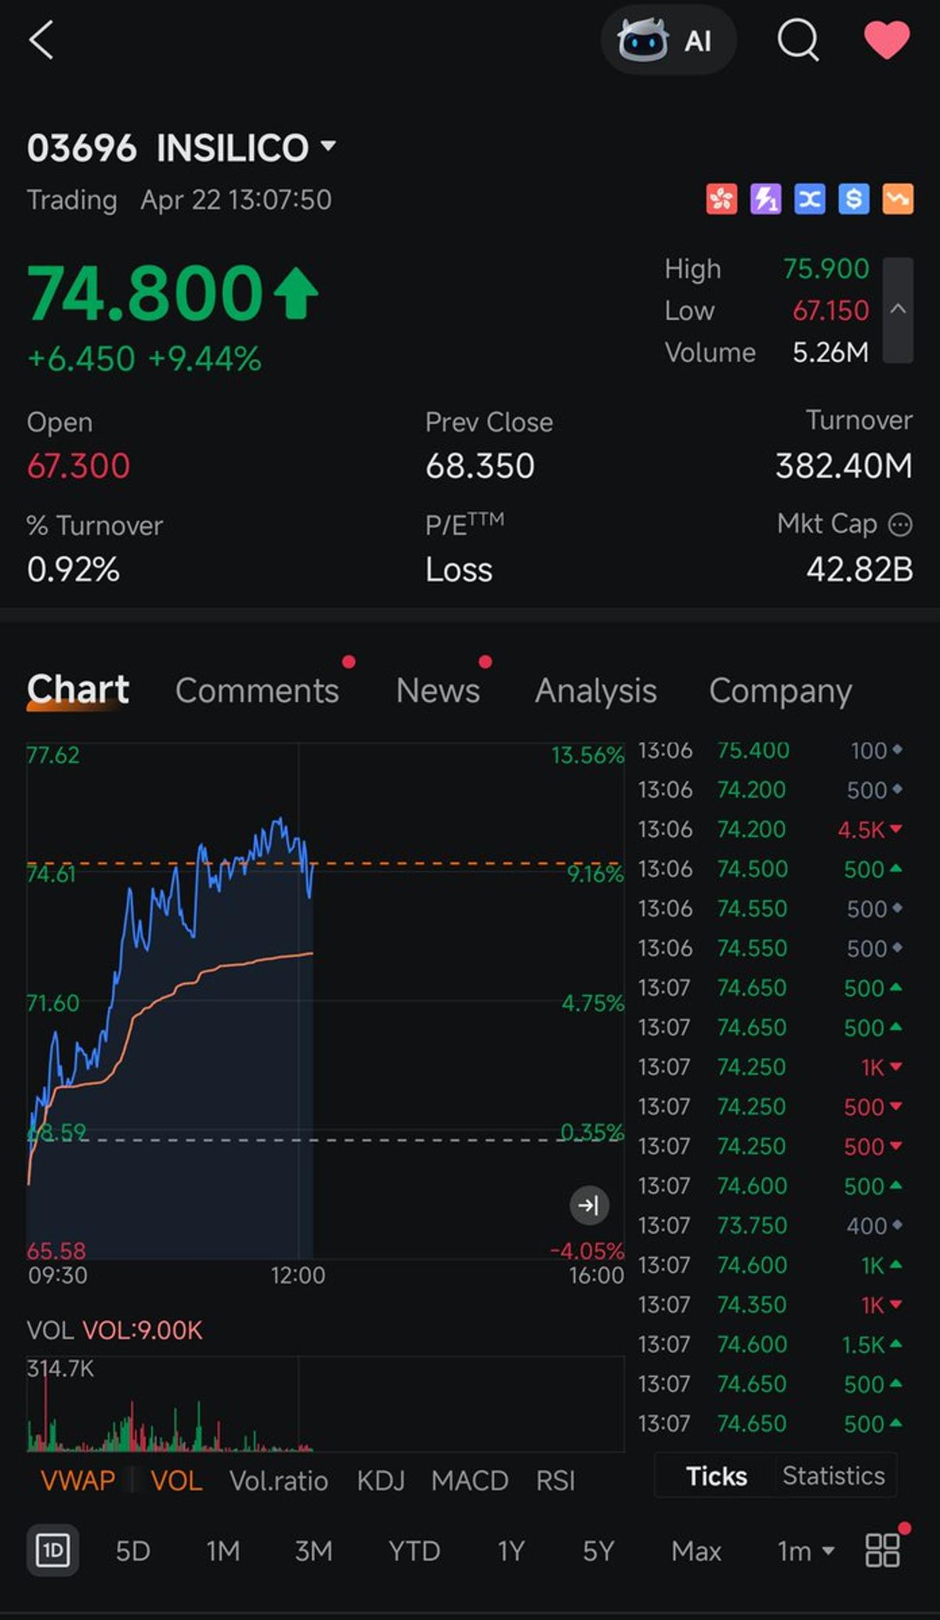
Task: Open the Mkt Cap more-info icon
Action: pyautogui.click(x=900, y=524)
